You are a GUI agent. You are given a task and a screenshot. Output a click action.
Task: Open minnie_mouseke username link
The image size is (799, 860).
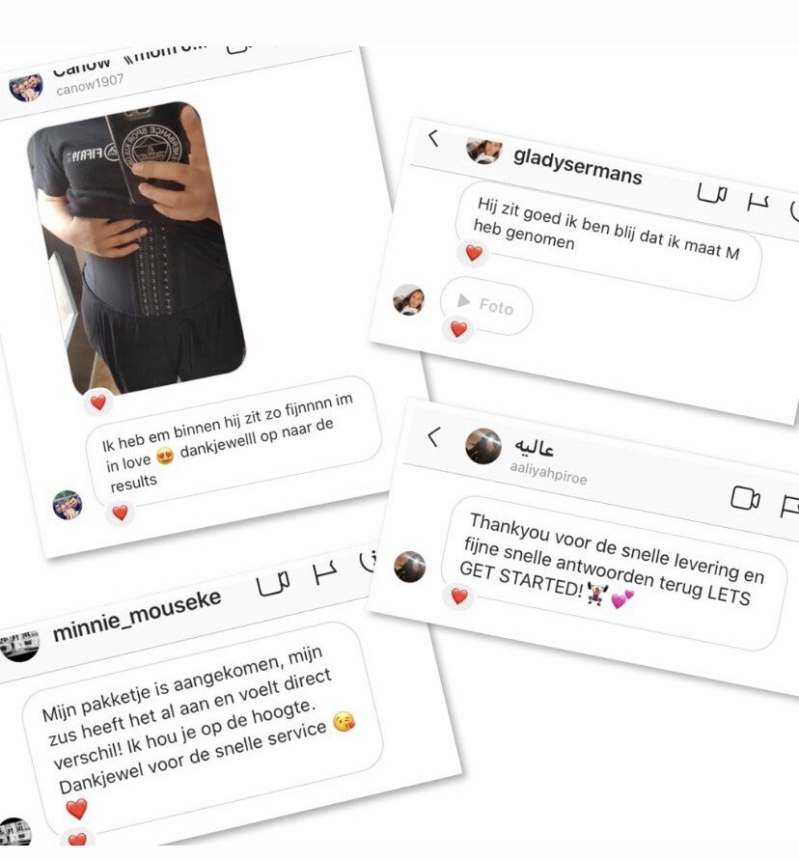(137, 616)
